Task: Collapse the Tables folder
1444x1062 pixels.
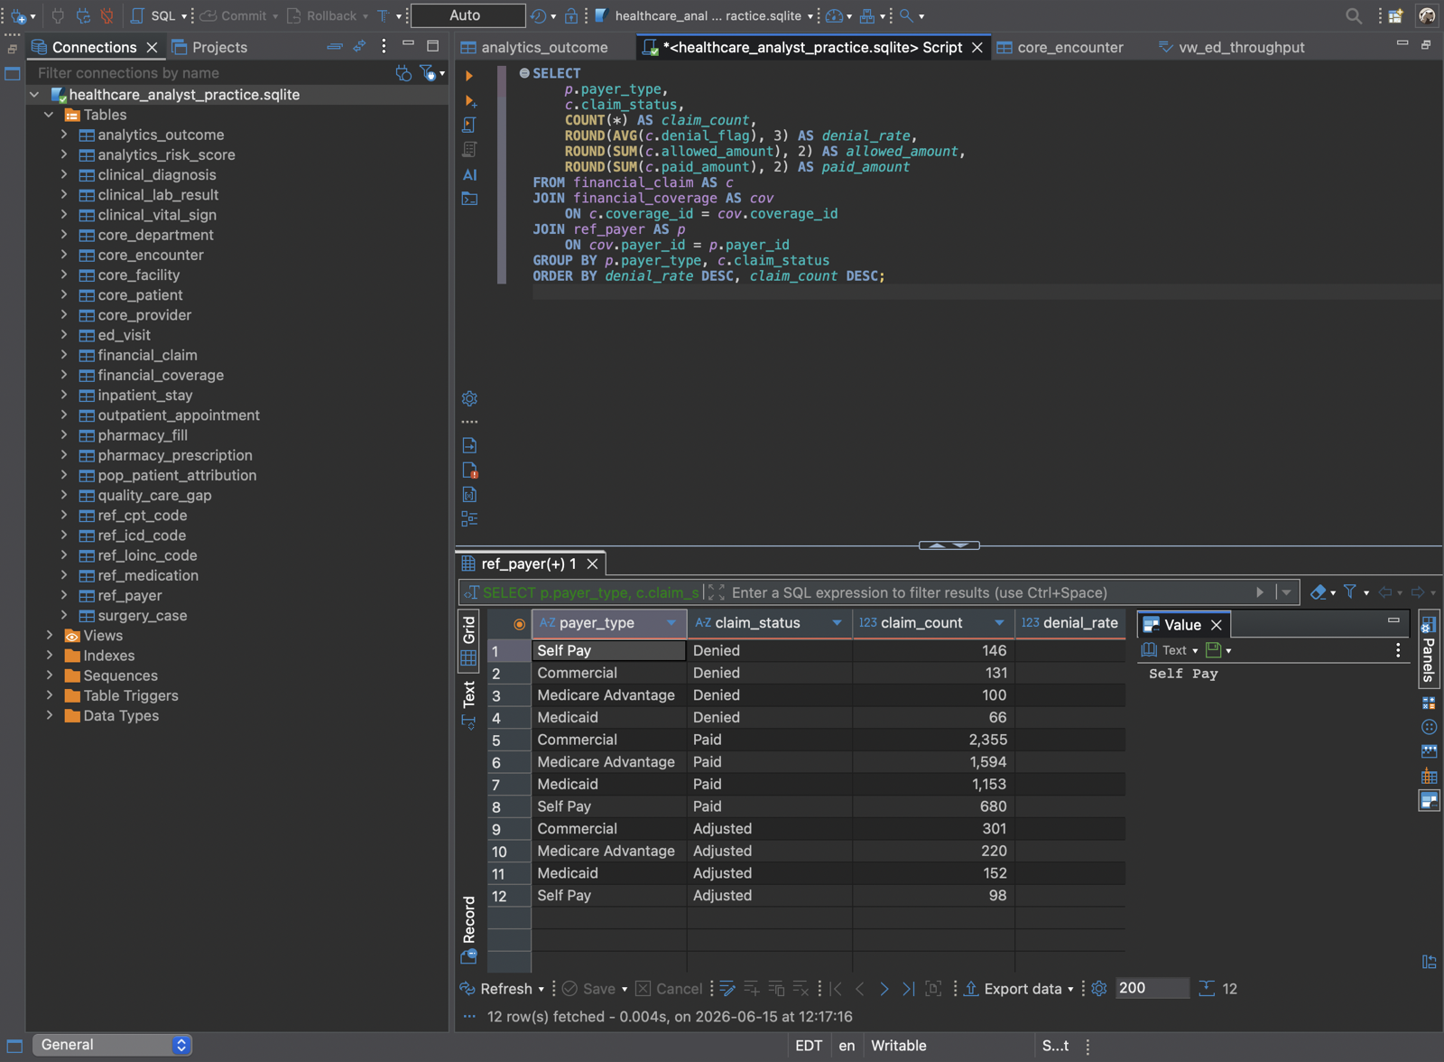Action: (x=50, y=115)
